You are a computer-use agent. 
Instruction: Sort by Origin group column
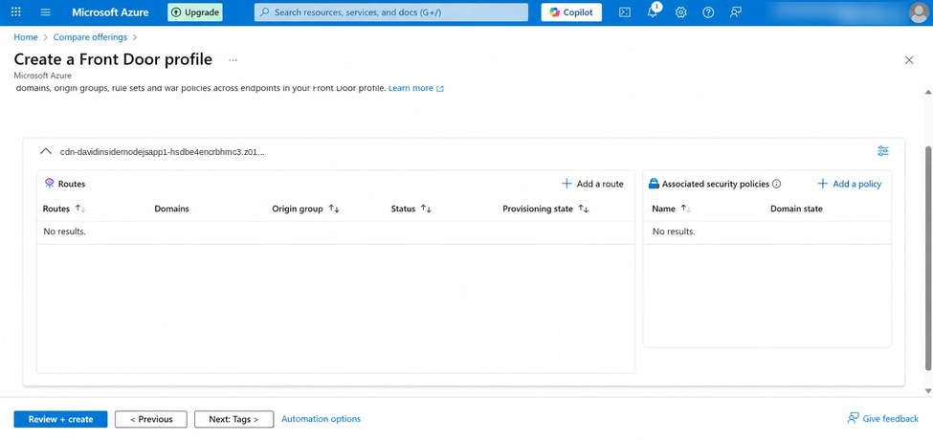(306, 209)
